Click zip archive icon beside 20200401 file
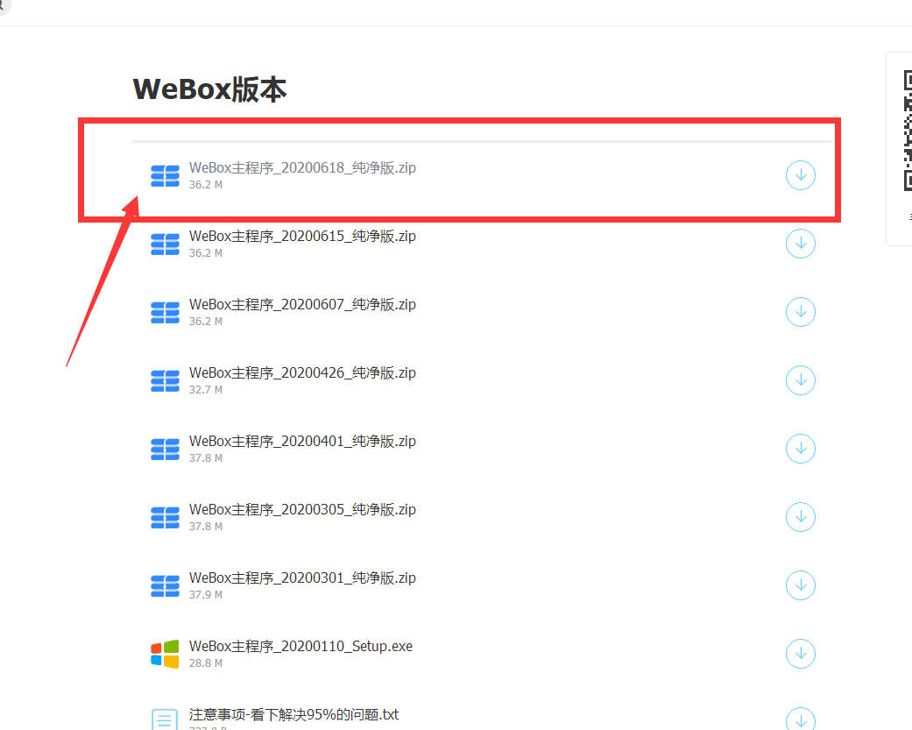 (x=166, y=449)
